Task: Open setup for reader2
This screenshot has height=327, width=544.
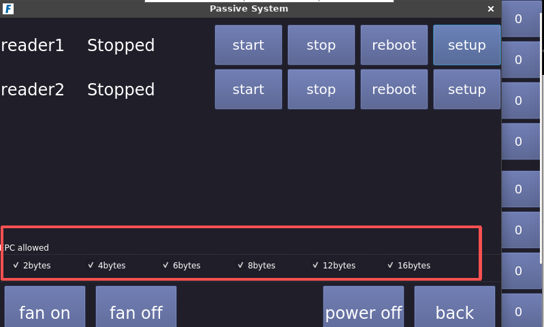Action: (466, 89)
